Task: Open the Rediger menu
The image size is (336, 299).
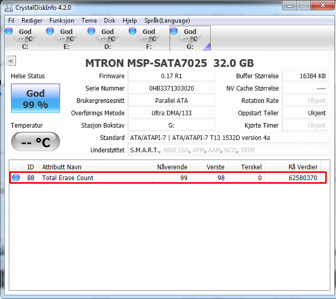Action: 32,21
